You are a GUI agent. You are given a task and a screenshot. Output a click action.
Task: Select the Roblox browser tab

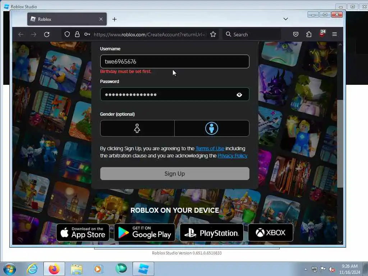point(67,19)
